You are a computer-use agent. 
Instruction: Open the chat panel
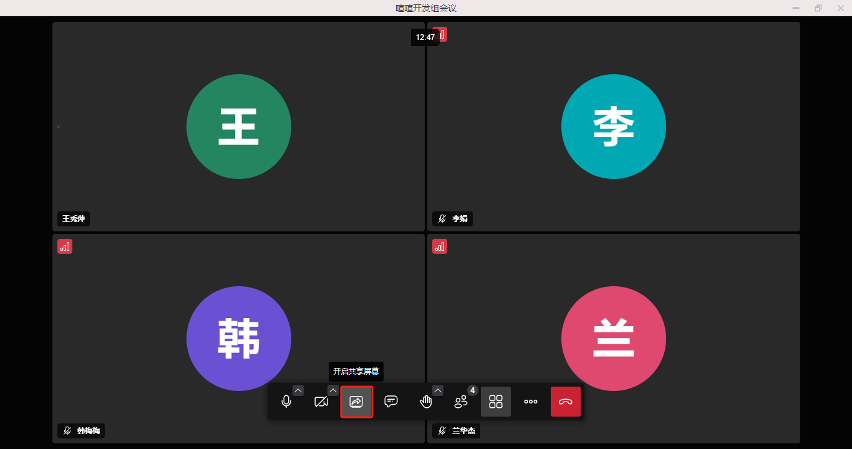391,402
